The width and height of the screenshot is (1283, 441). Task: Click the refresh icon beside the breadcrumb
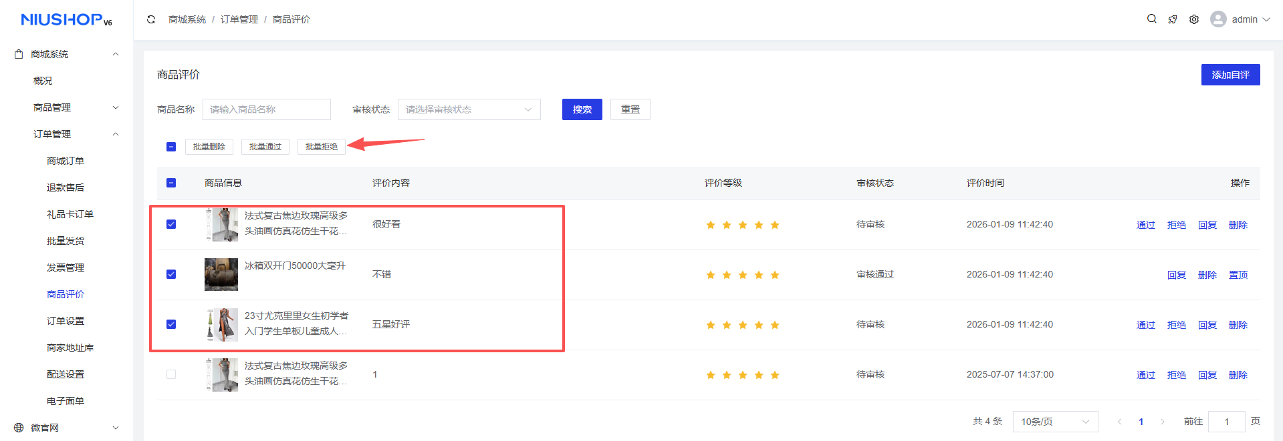(151, 19)
